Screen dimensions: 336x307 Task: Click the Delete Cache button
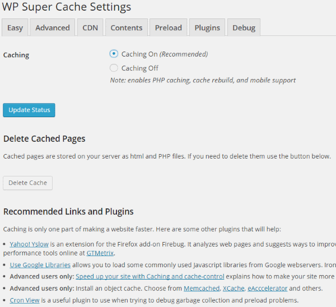click(x=27, y=183)
